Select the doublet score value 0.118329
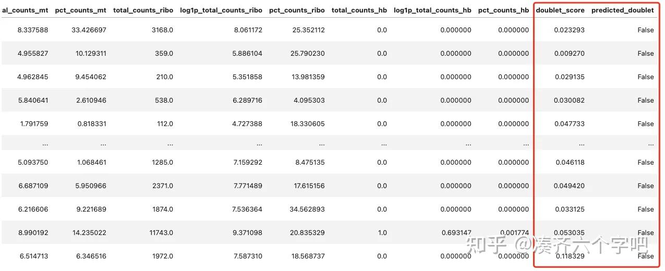Image resolution: width=665 pixels, height=271 pixels. pos(570,256)
